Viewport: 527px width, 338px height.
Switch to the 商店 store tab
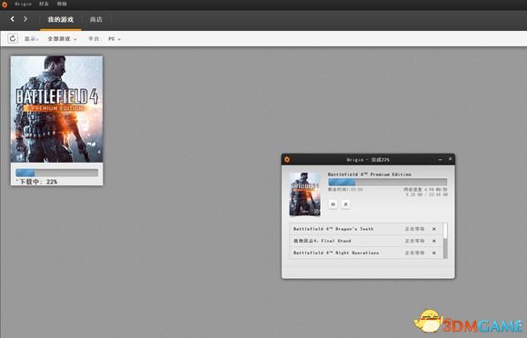(95, 19)
